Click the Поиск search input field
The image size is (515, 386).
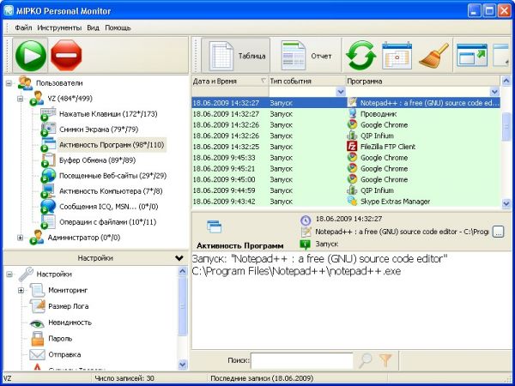coord(301,361)
